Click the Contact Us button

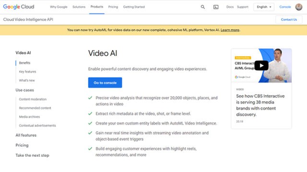pyautogui.click(x=289, y=20)
